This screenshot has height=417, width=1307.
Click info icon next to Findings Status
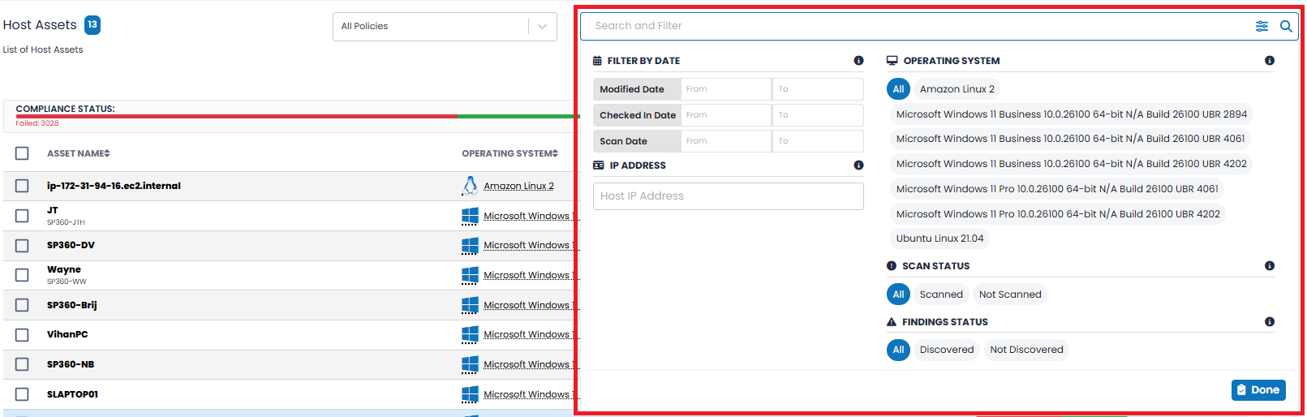click(1270, 322)
